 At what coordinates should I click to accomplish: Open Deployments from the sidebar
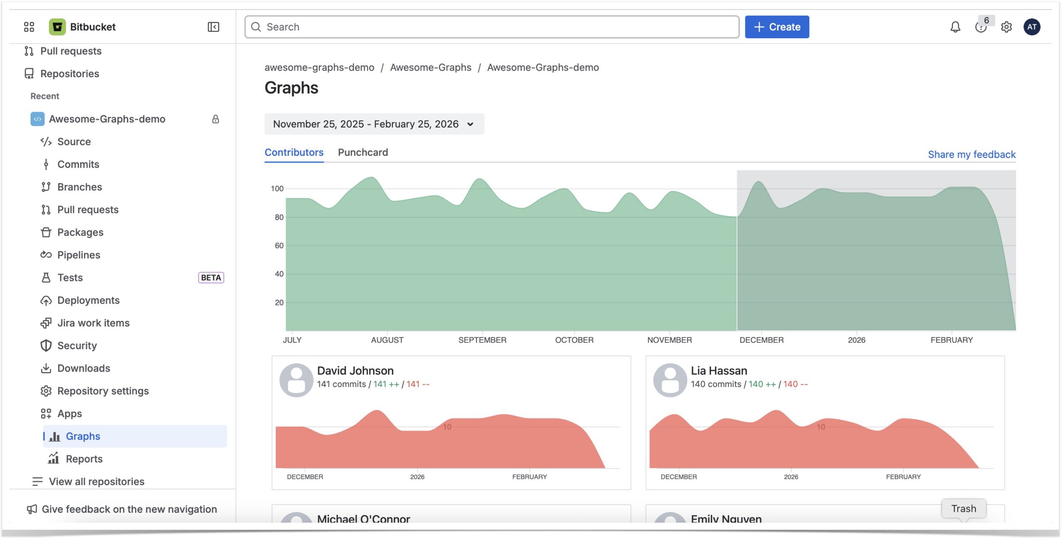click(x=89, y=300)
